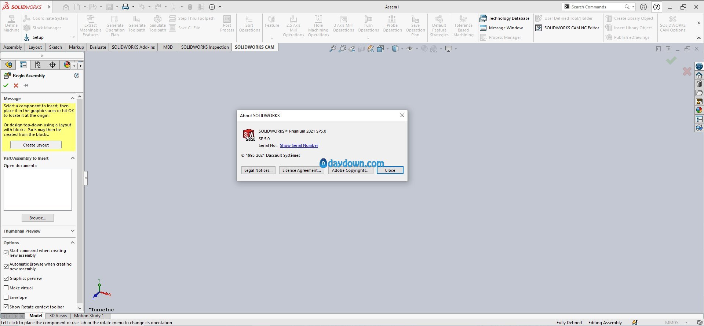Click the Print icon

click(125, 7)
